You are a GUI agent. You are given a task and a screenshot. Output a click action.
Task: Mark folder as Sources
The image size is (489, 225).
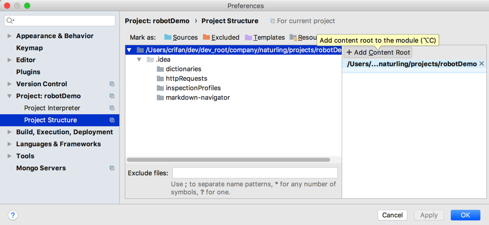(x=181, y=38)
